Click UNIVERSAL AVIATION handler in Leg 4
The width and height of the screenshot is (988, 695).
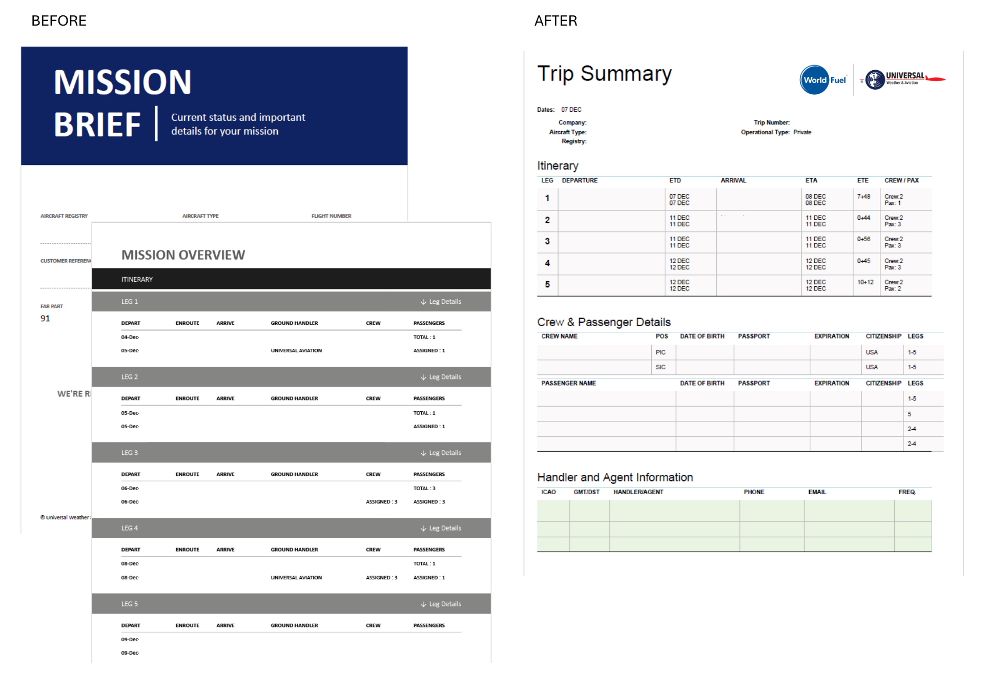coord(296,578)
